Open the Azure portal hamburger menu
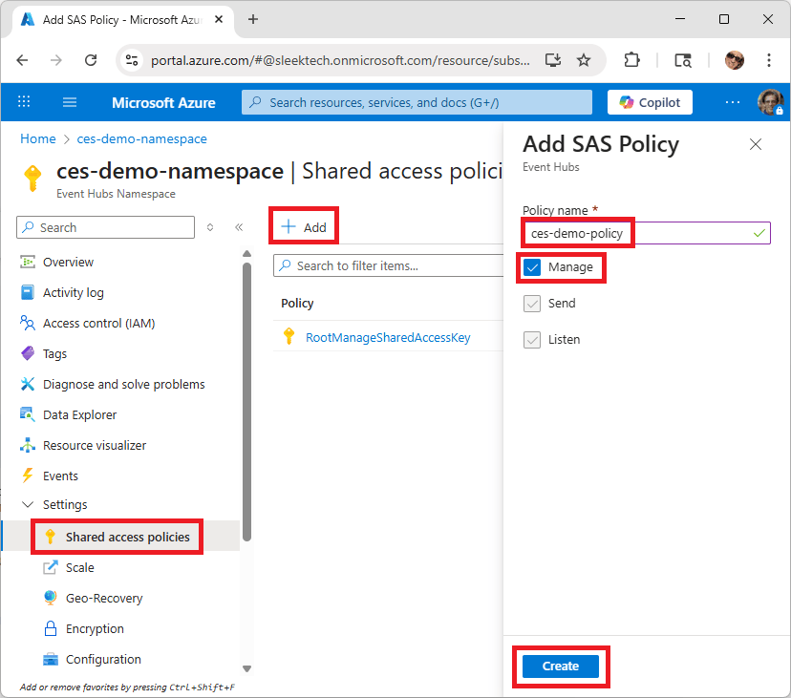Viewport: 791px width, 698px height. (x=70, y=102)
